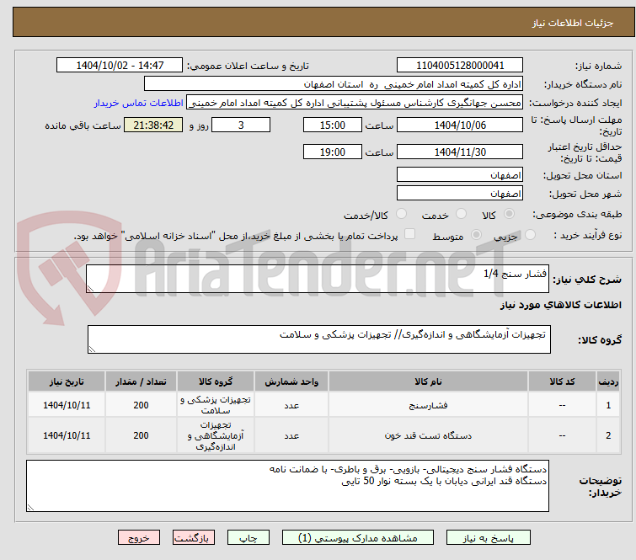Click the remaining days field showing 3
The width and height of the screenshot is (636, 560).
241,125
